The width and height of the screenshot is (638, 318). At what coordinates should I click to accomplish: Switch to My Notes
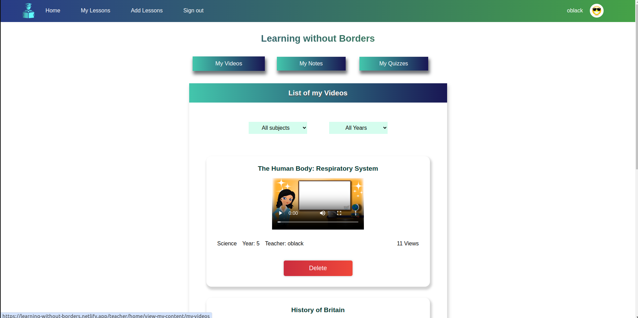point(311,63)
